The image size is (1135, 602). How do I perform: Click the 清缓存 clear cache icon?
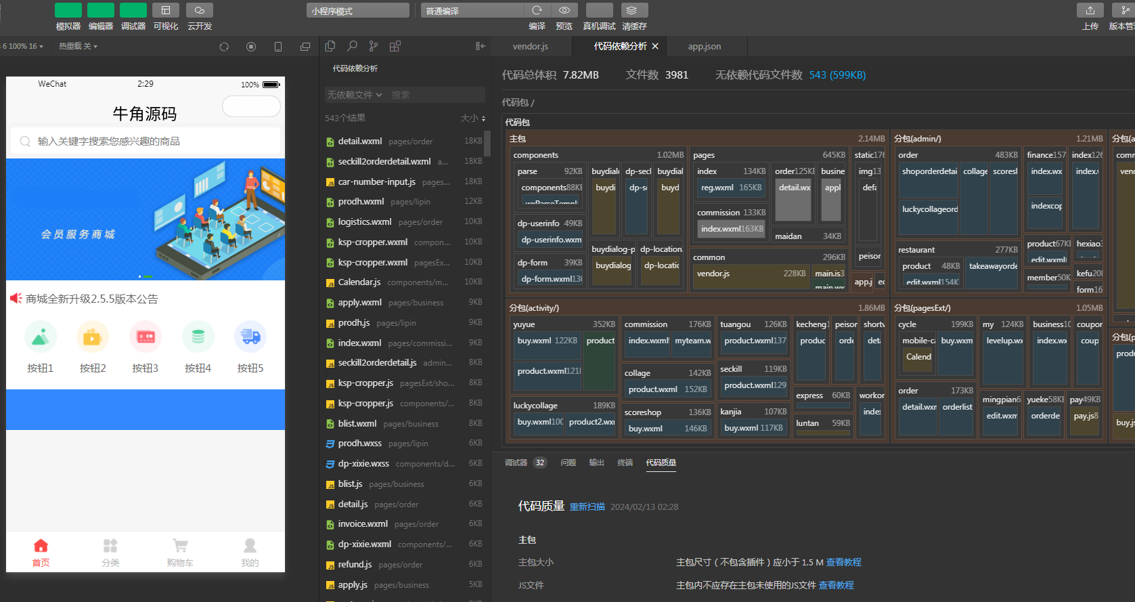pos(635,10)
